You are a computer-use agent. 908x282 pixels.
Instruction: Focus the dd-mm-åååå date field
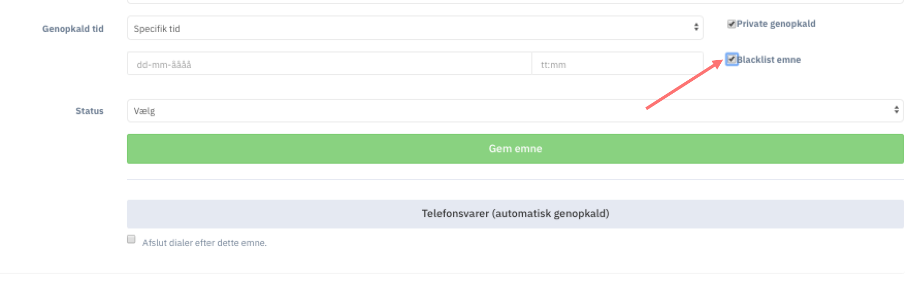pyautogui.click(x=329, y=64)
